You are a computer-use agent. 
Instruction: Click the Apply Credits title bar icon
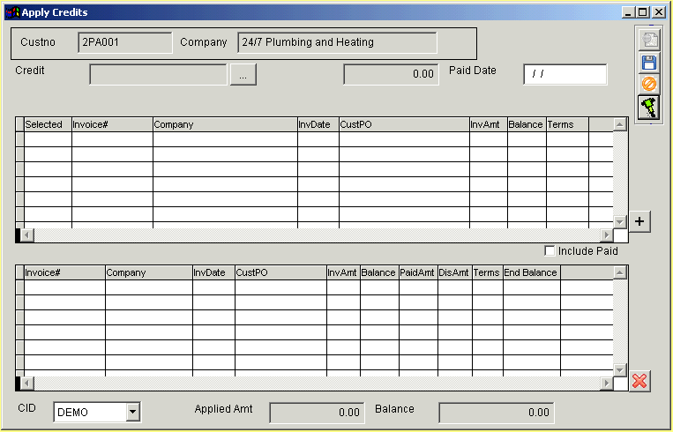tap(12, 12)
